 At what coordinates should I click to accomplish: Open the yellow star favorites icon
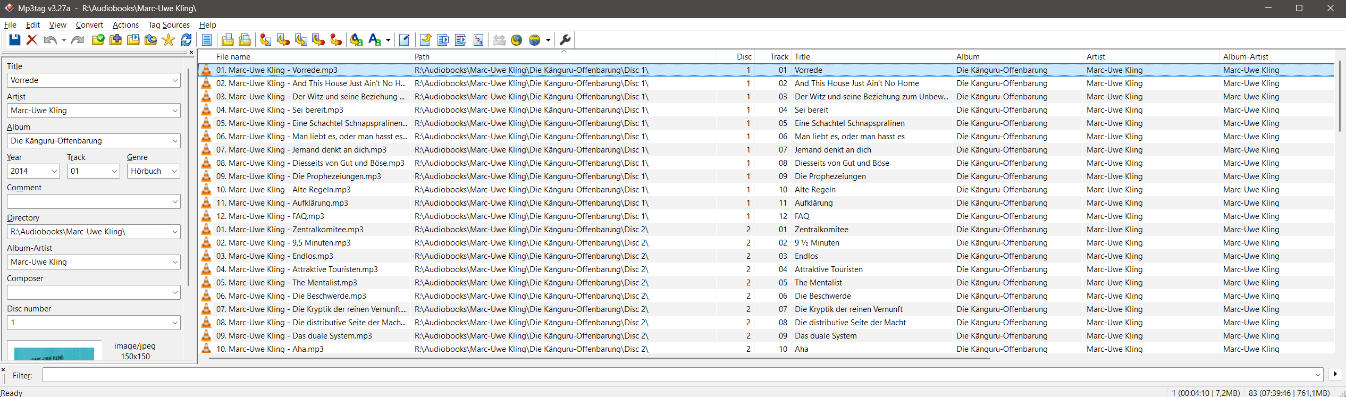point(169,40)
